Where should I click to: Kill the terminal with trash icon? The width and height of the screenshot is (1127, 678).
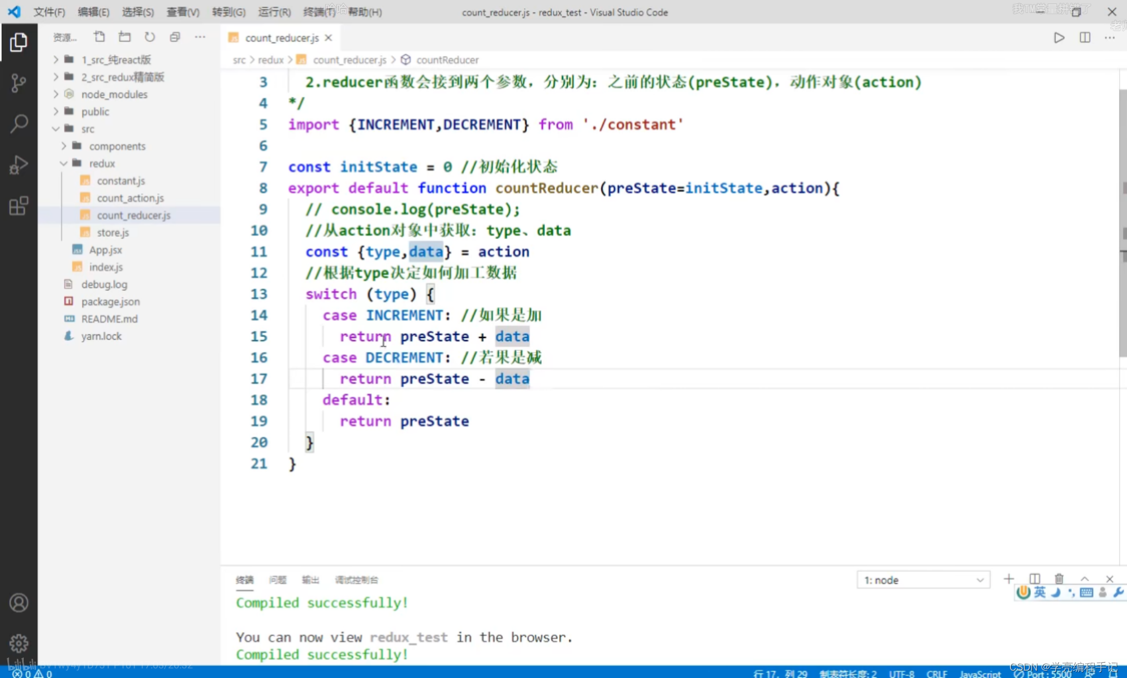coord(1059,579)
